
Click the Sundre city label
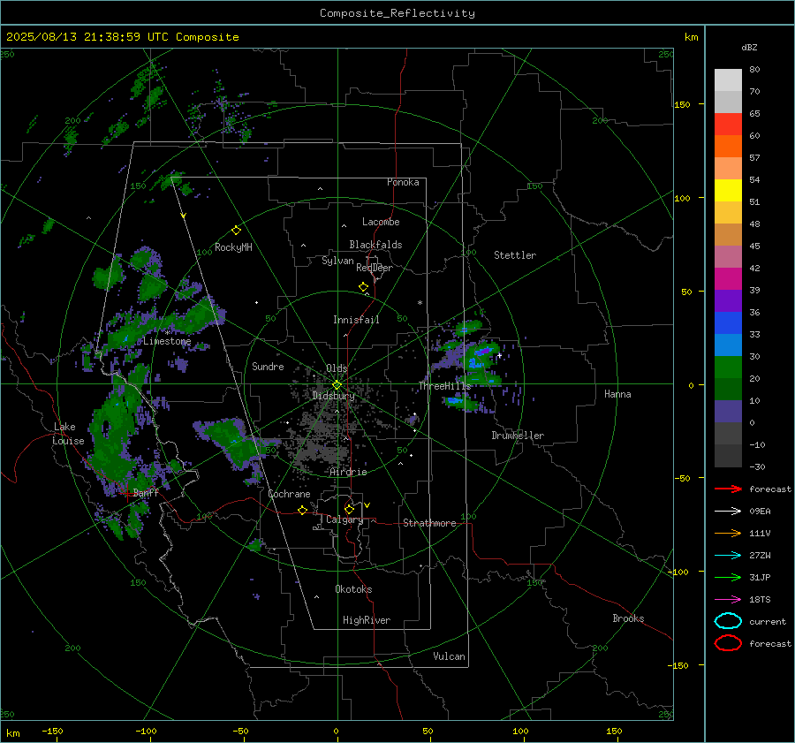(268, 366)
